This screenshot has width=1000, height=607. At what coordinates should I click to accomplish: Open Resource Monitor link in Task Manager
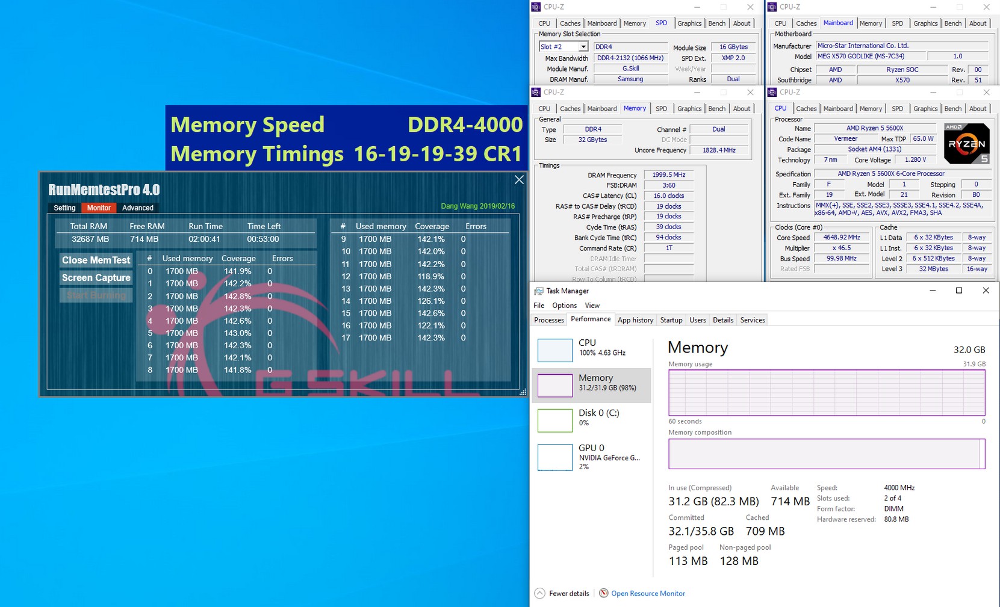(648, 593)
